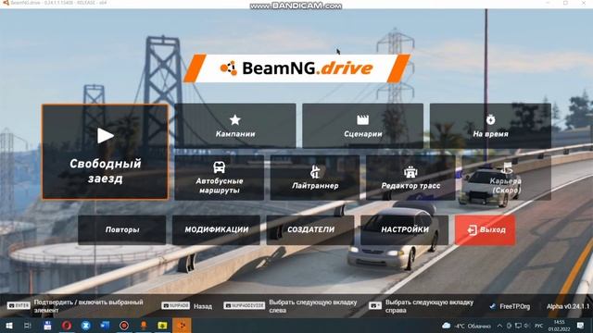Click the next tab right key hint icon
This screenshot has width=593, height=333.
pyautogui.click(x=375, y=306)
